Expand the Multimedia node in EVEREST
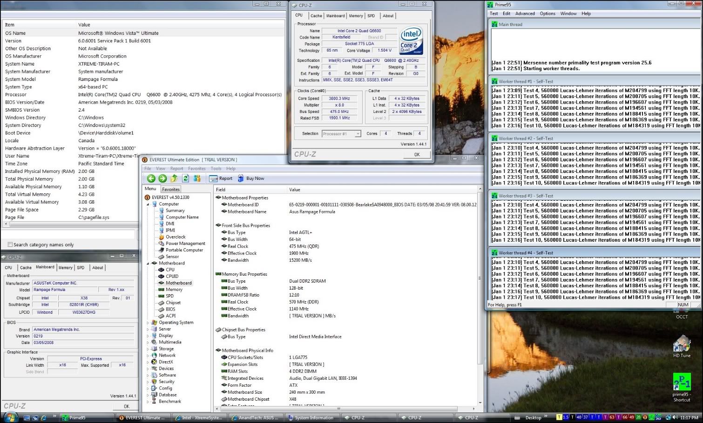Screen dimensions: 703x423 [149, 342]
